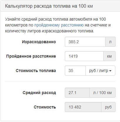Open the руб / литр unit dropdown

(x=100, y=71)
